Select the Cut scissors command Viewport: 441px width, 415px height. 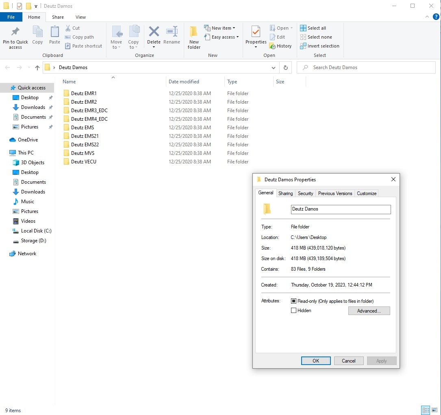73,28
